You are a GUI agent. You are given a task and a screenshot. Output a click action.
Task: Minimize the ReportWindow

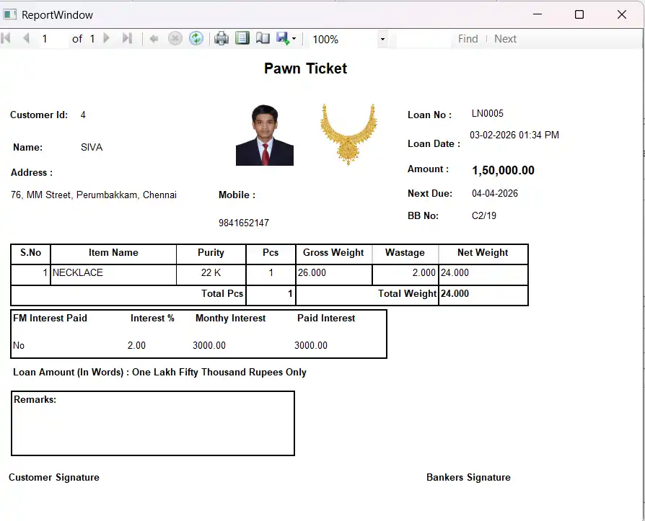point(537,14)
